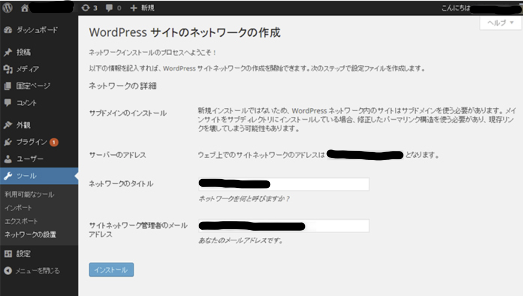
Task: Open エクスポート submenu link
Action: click(x=20, y=221)
